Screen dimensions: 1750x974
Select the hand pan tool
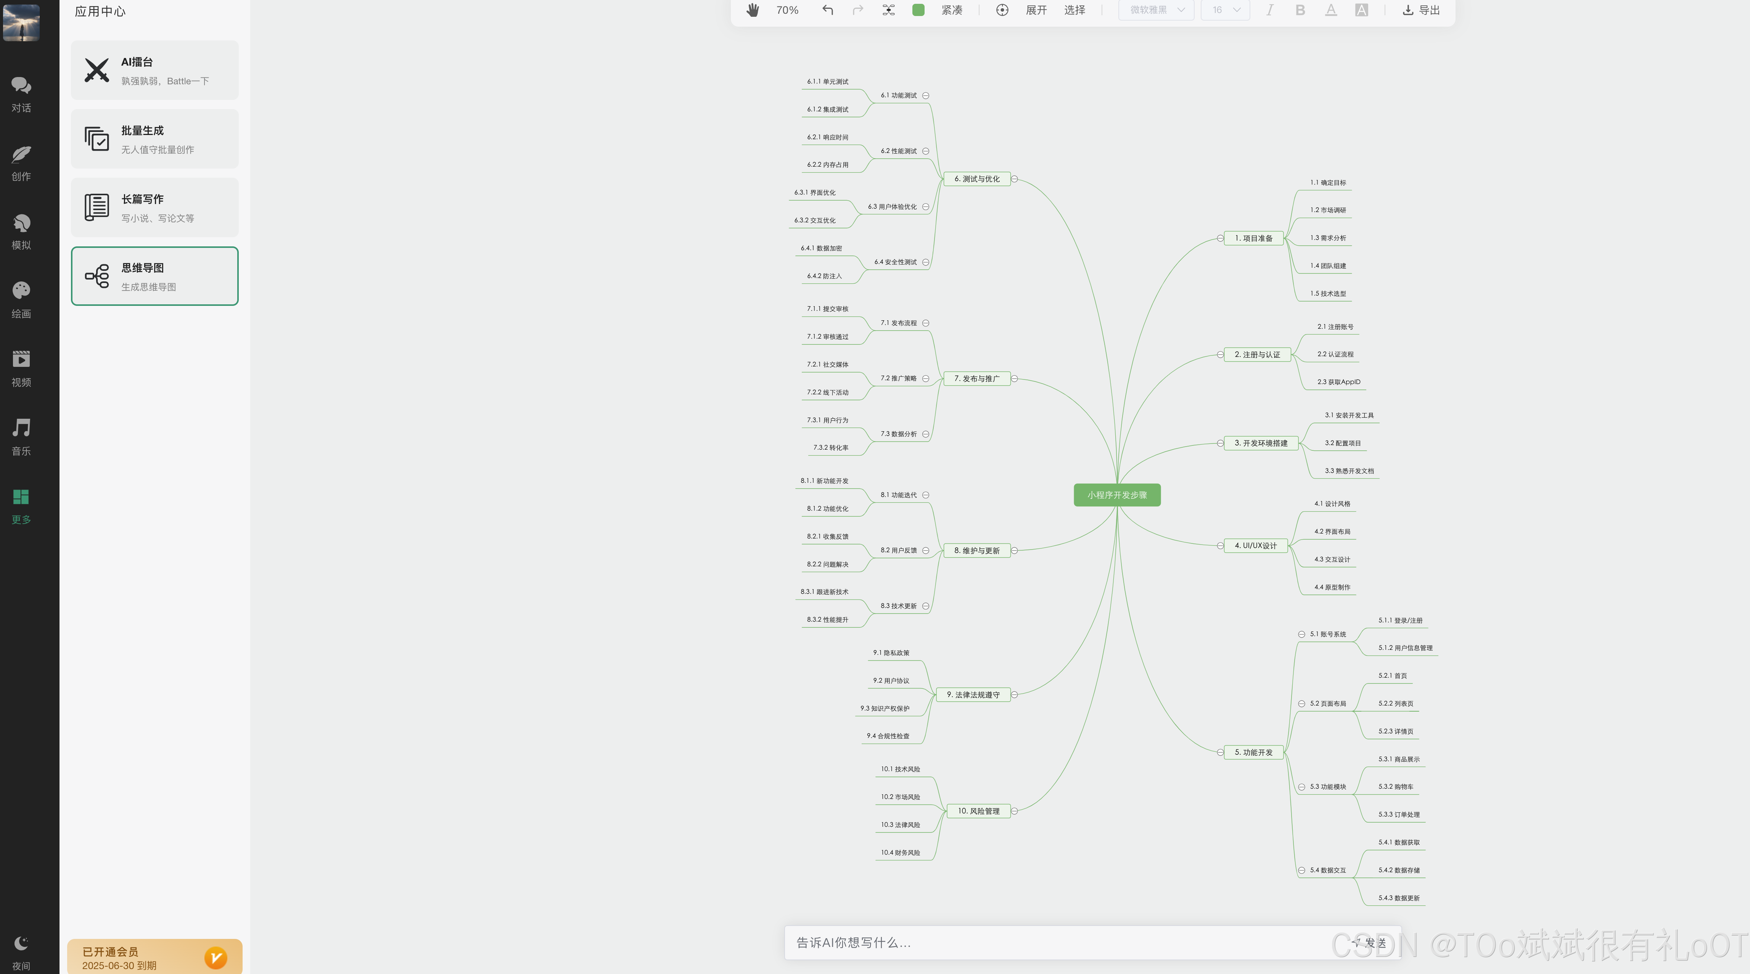pos(752,10)
